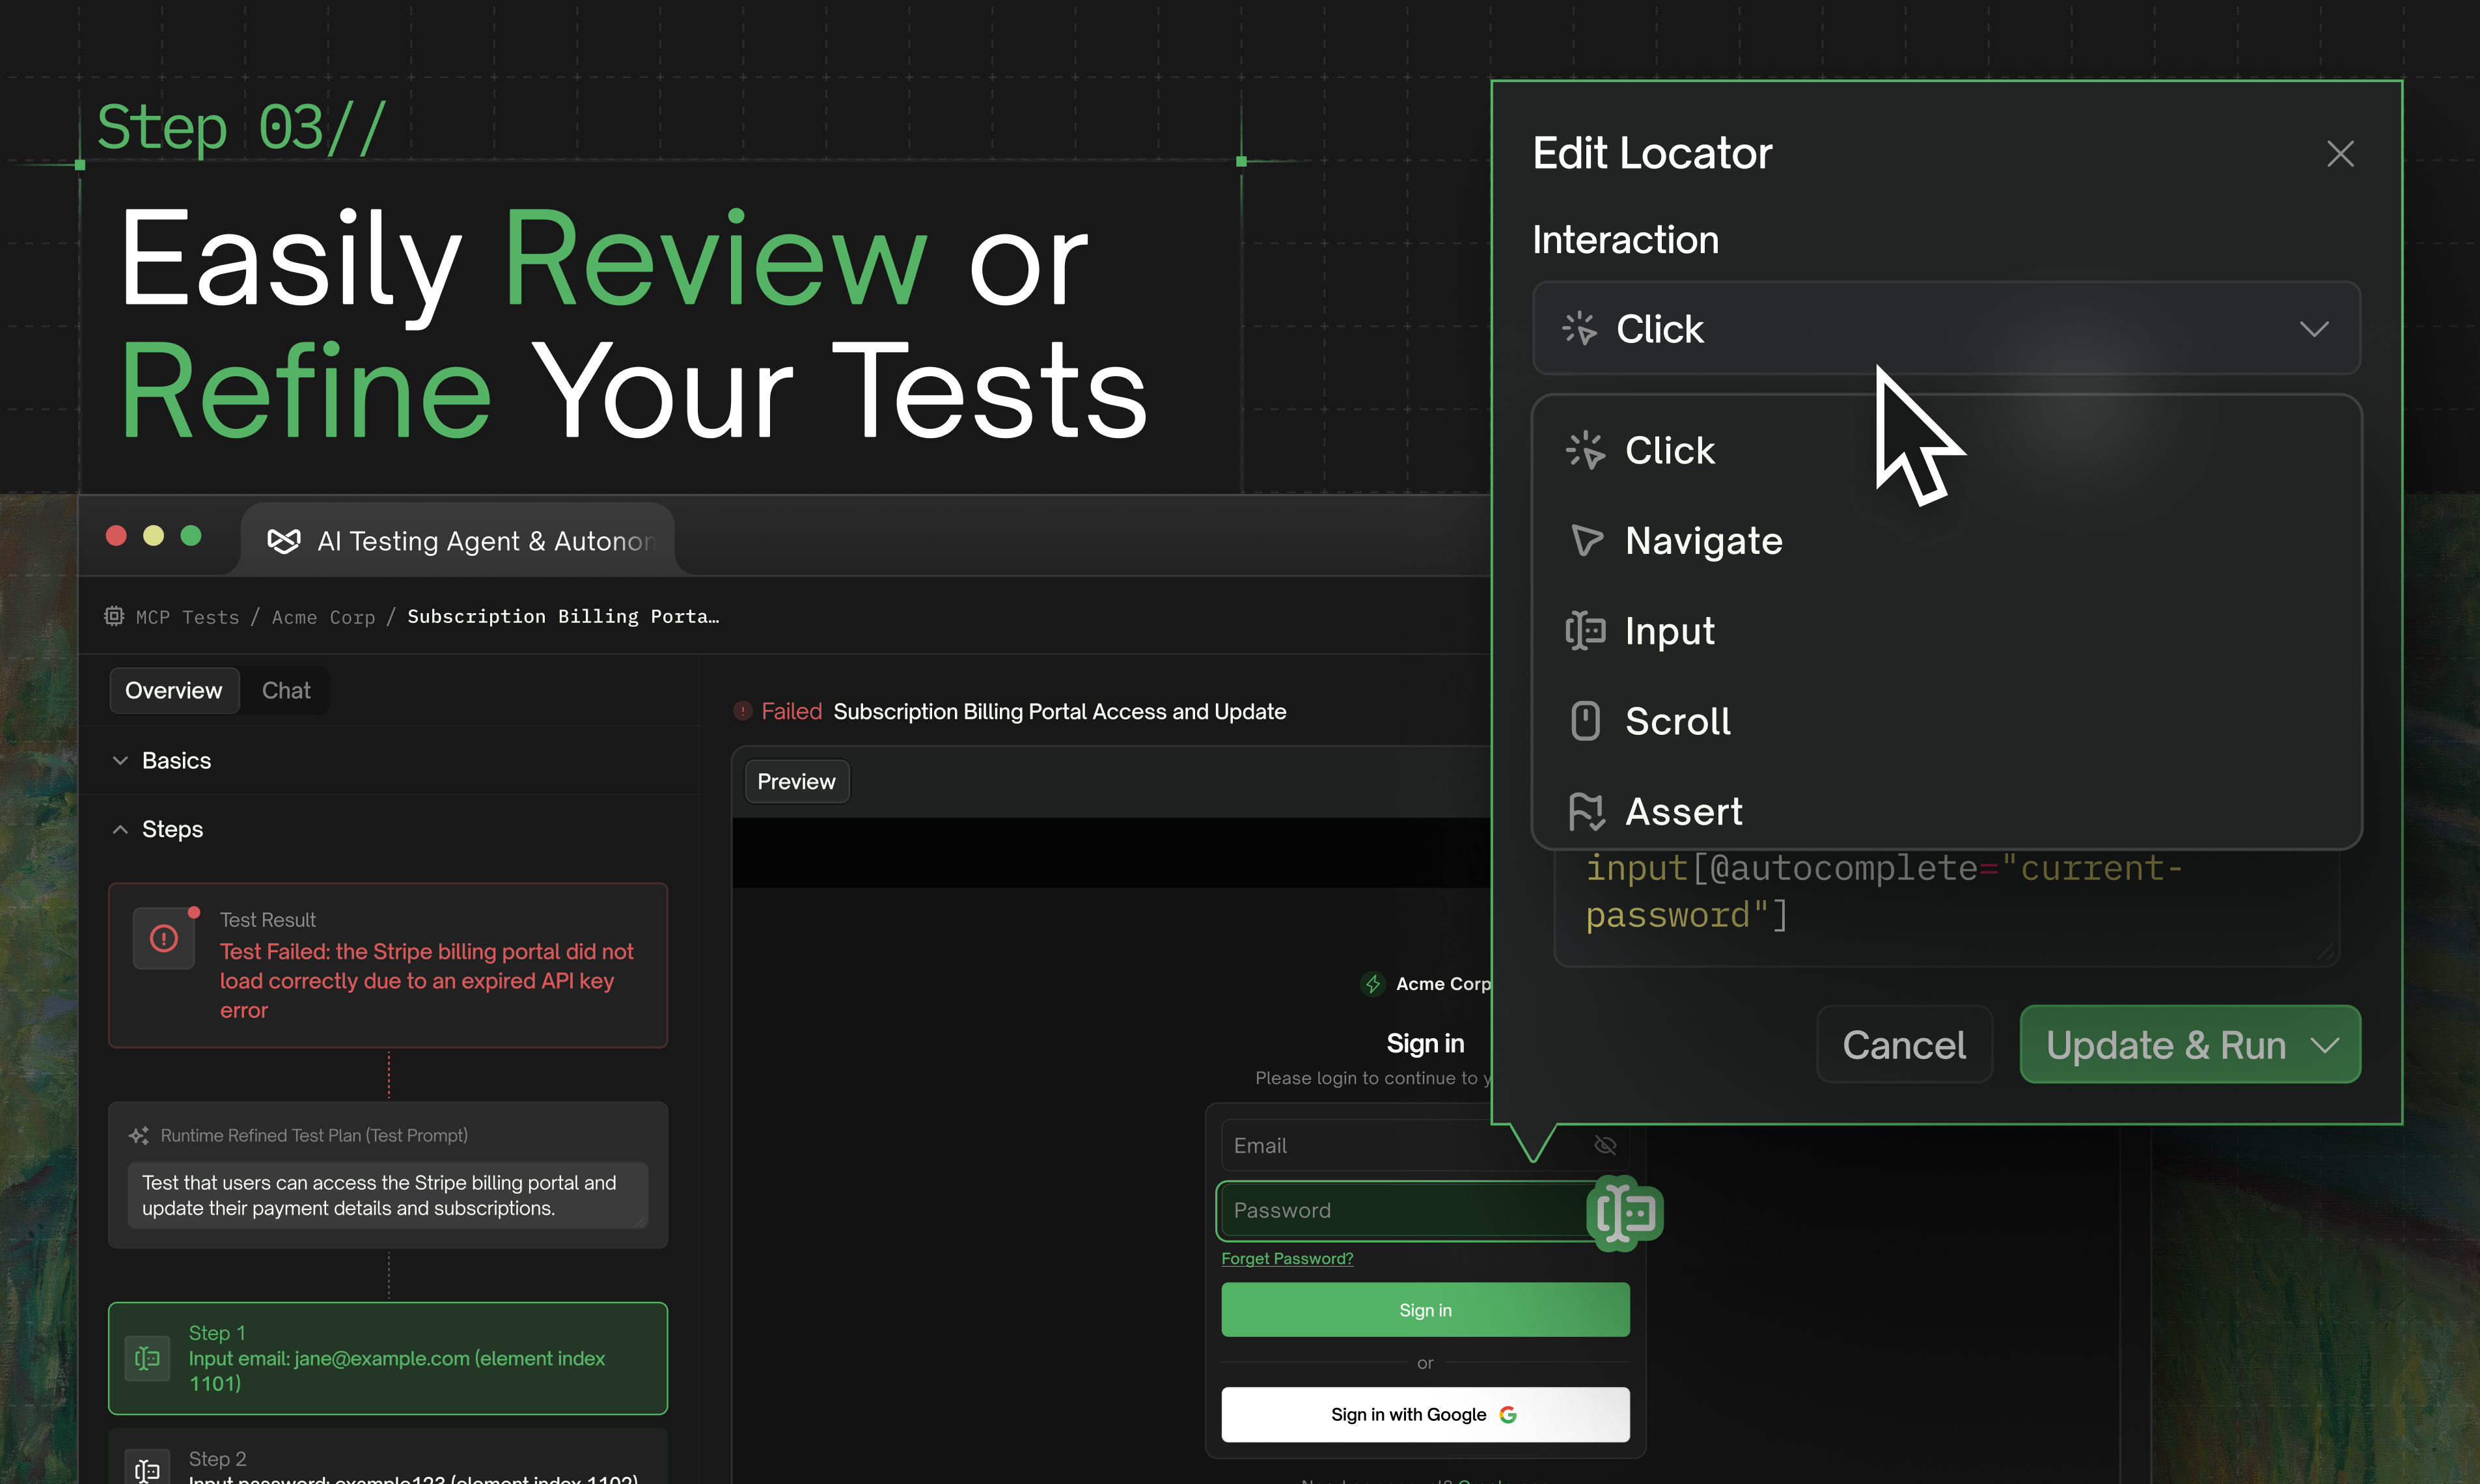This screenshot has height=1484, width=2480.
Task: Expand the Basics section
Action: coord(121,760)
